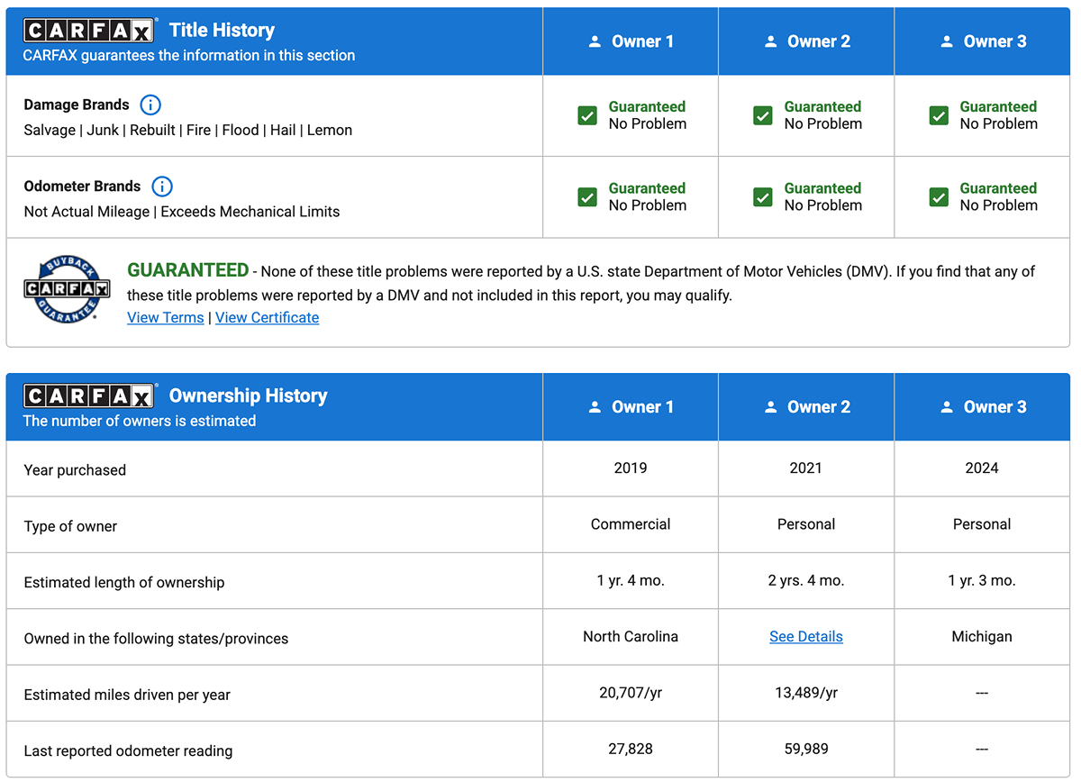Click odometer reading value 59,989
Viewport: 1081px width, 782px height.
click(x=806, y=749)
